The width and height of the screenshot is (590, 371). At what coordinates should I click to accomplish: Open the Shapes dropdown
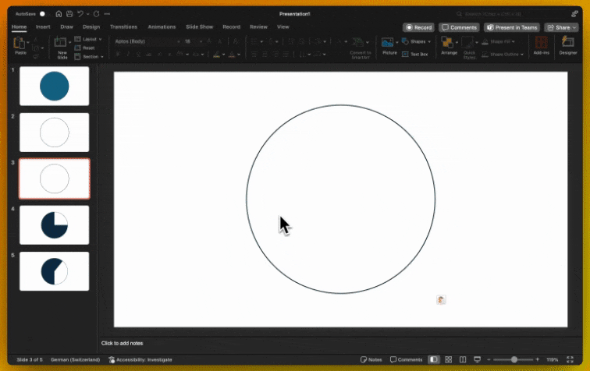tap(416, 41)
